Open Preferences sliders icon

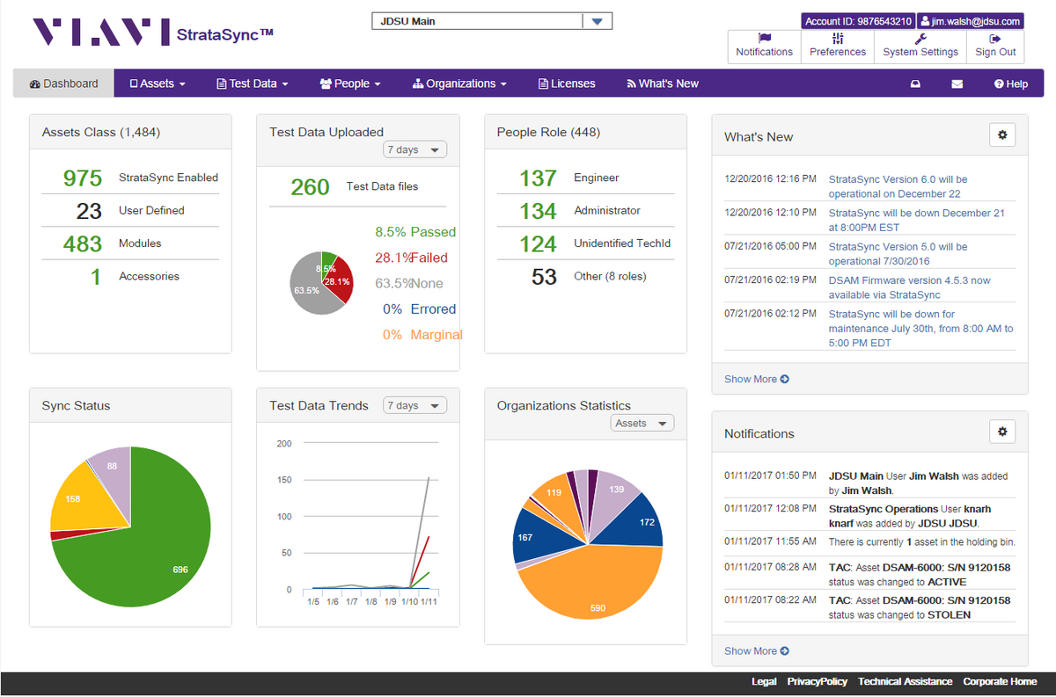pyautogui.click(x=837, y=39)
